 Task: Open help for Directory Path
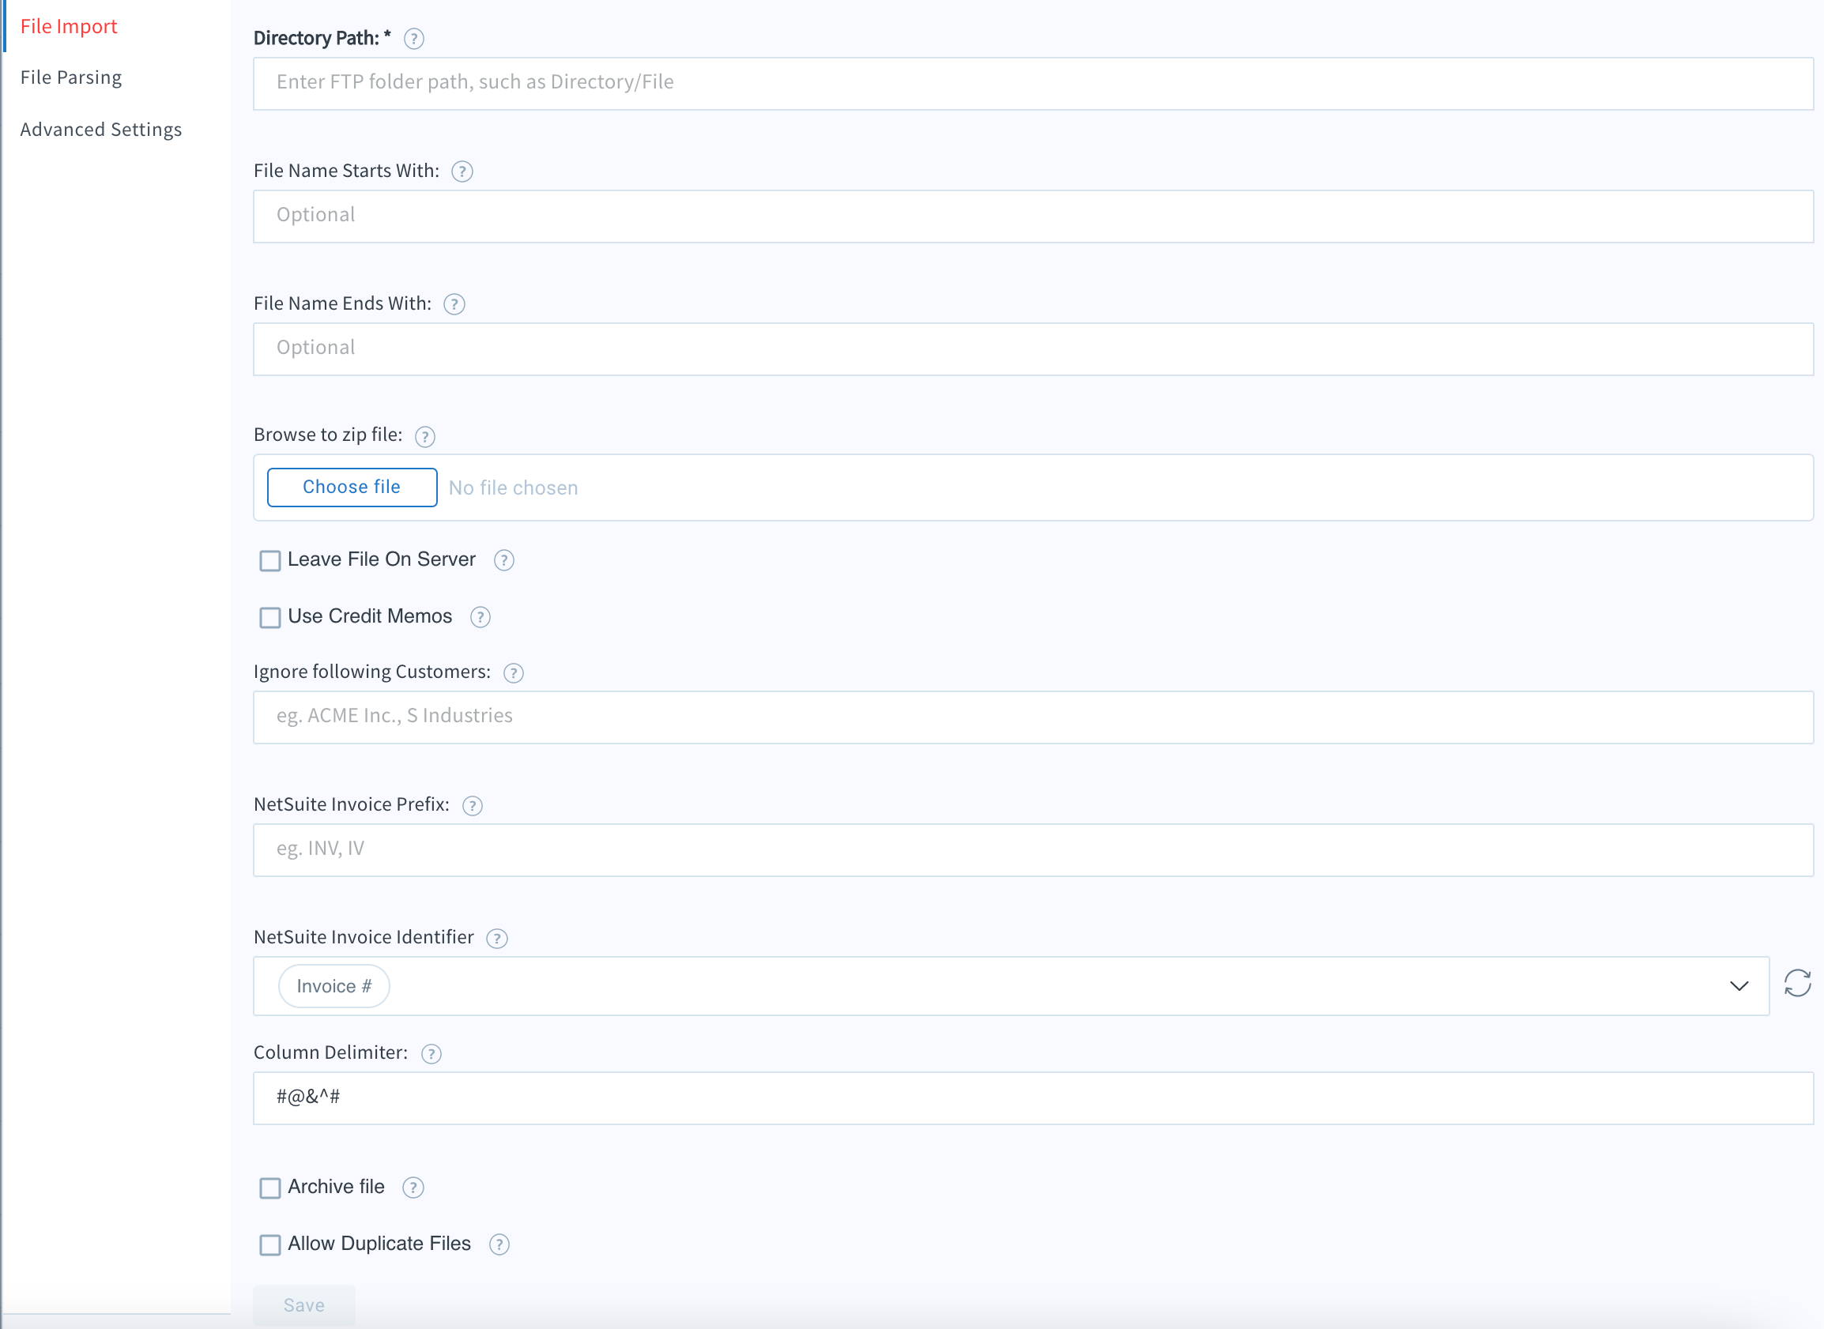click(413, 39)
